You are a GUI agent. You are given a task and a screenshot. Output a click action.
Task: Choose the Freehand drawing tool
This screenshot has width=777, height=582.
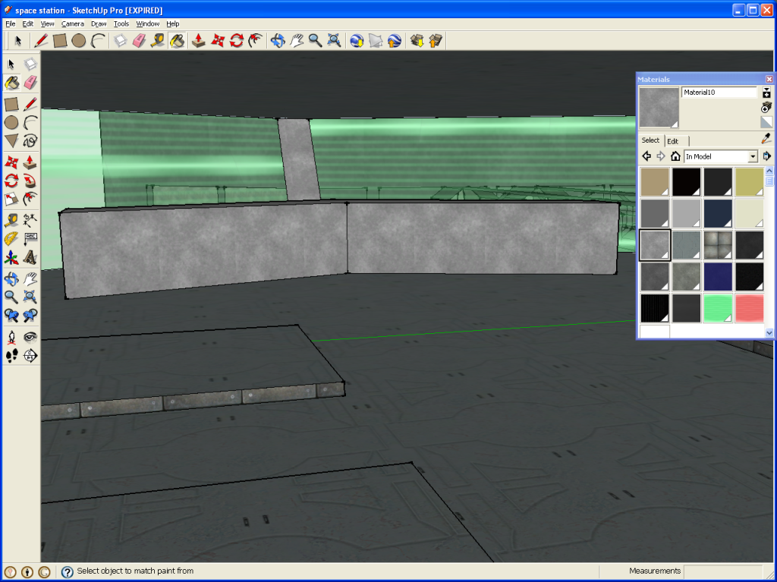point(30,141)
